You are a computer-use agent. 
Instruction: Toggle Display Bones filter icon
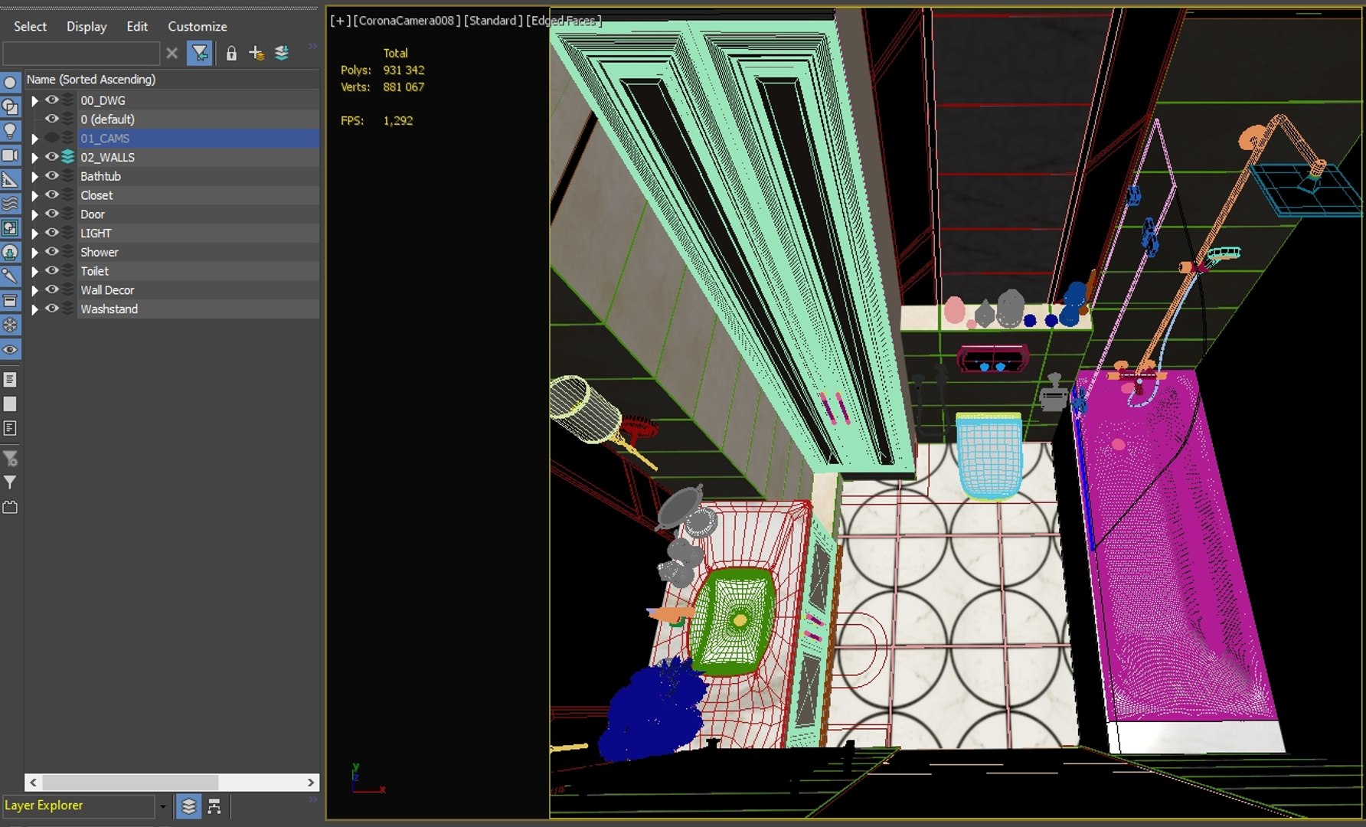pos(10,276)
